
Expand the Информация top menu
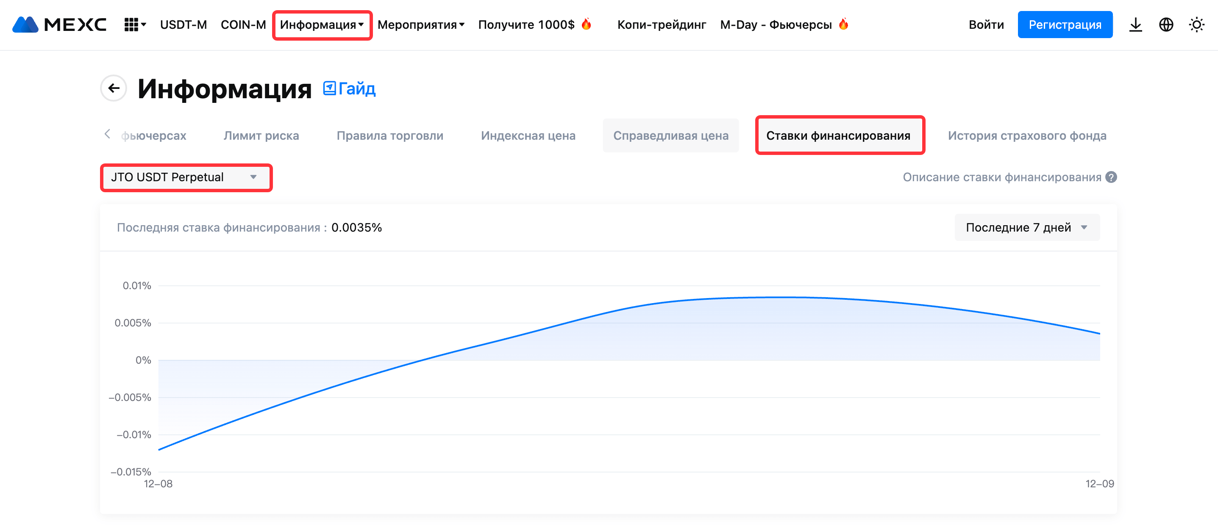[x=322, y=25]
